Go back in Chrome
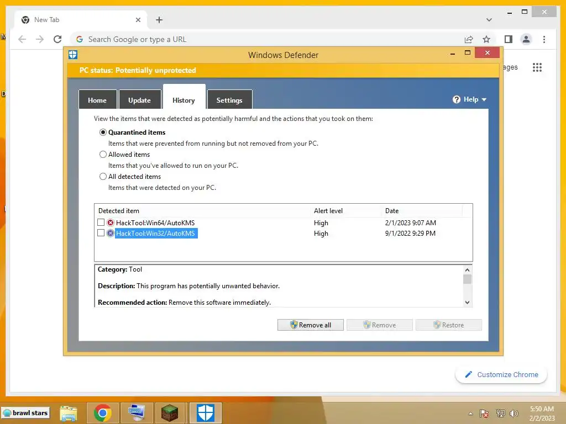Viewport: 566px width, 424px height. click(x=22, y=39)
